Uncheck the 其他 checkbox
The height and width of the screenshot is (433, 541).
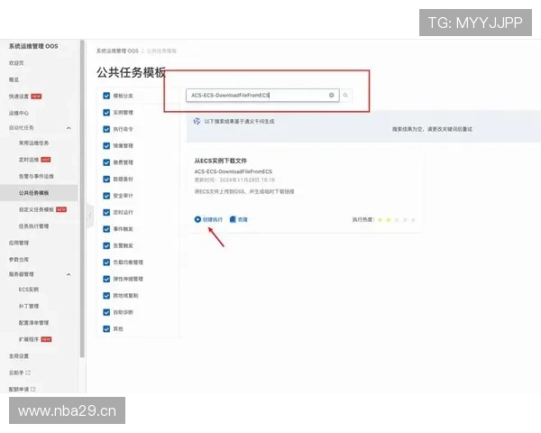(106, 328)
